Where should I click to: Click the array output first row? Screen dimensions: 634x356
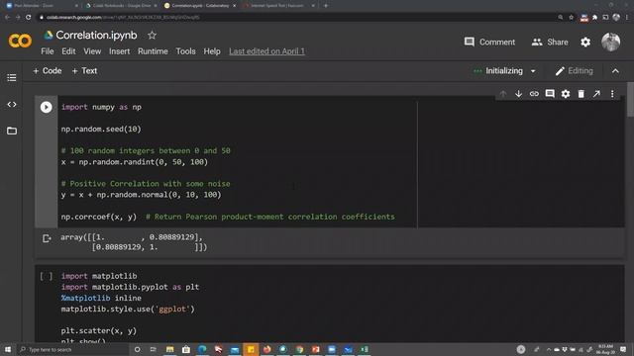pyautogui.click(x=132, y=237)
